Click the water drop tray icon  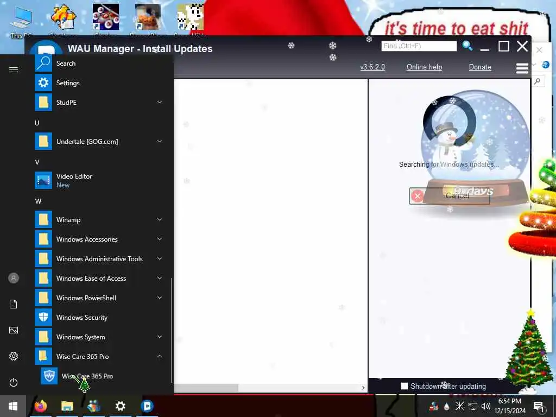446,406
